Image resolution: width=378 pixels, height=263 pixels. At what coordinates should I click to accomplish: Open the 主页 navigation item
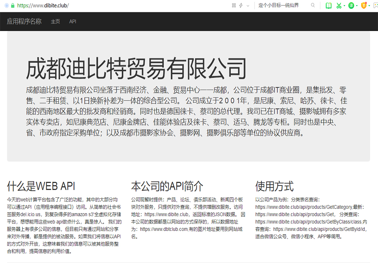point(55,21)
